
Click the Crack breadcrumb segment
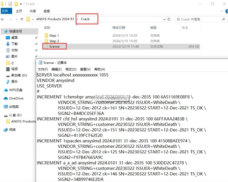[x=85, y=19]
